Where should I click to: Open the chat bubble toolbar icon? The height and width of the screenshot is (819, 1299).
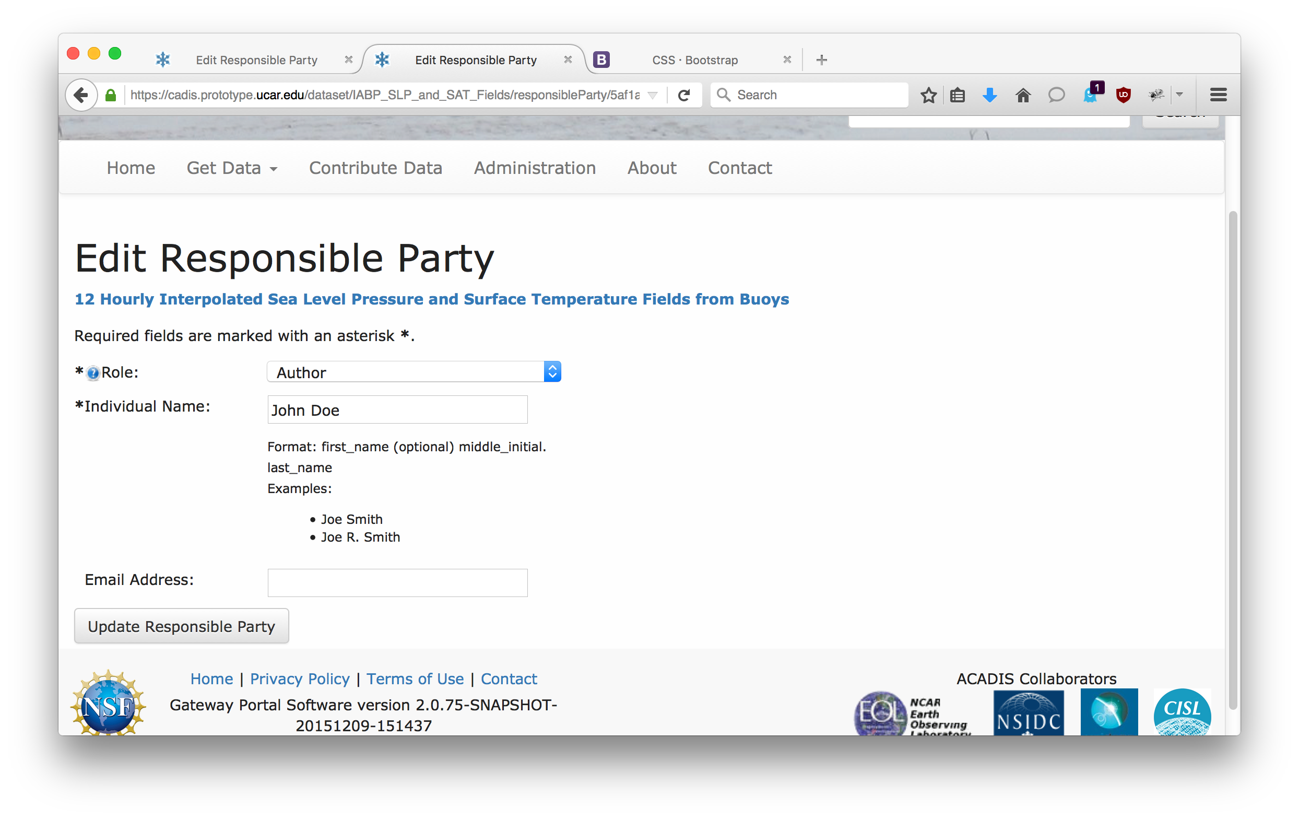coord(1056,96)
